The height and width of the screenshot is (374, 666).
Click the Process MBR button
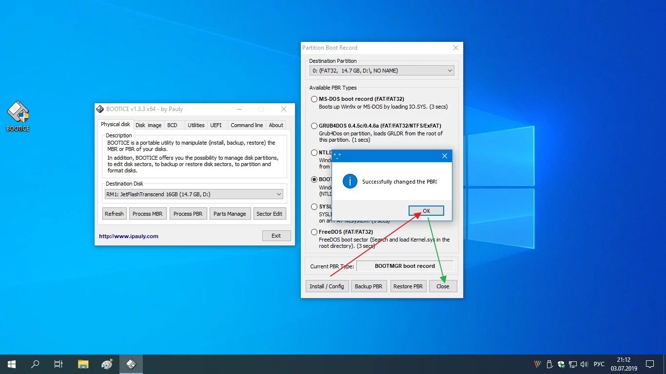pyautogui.click(x=147, y=214)
